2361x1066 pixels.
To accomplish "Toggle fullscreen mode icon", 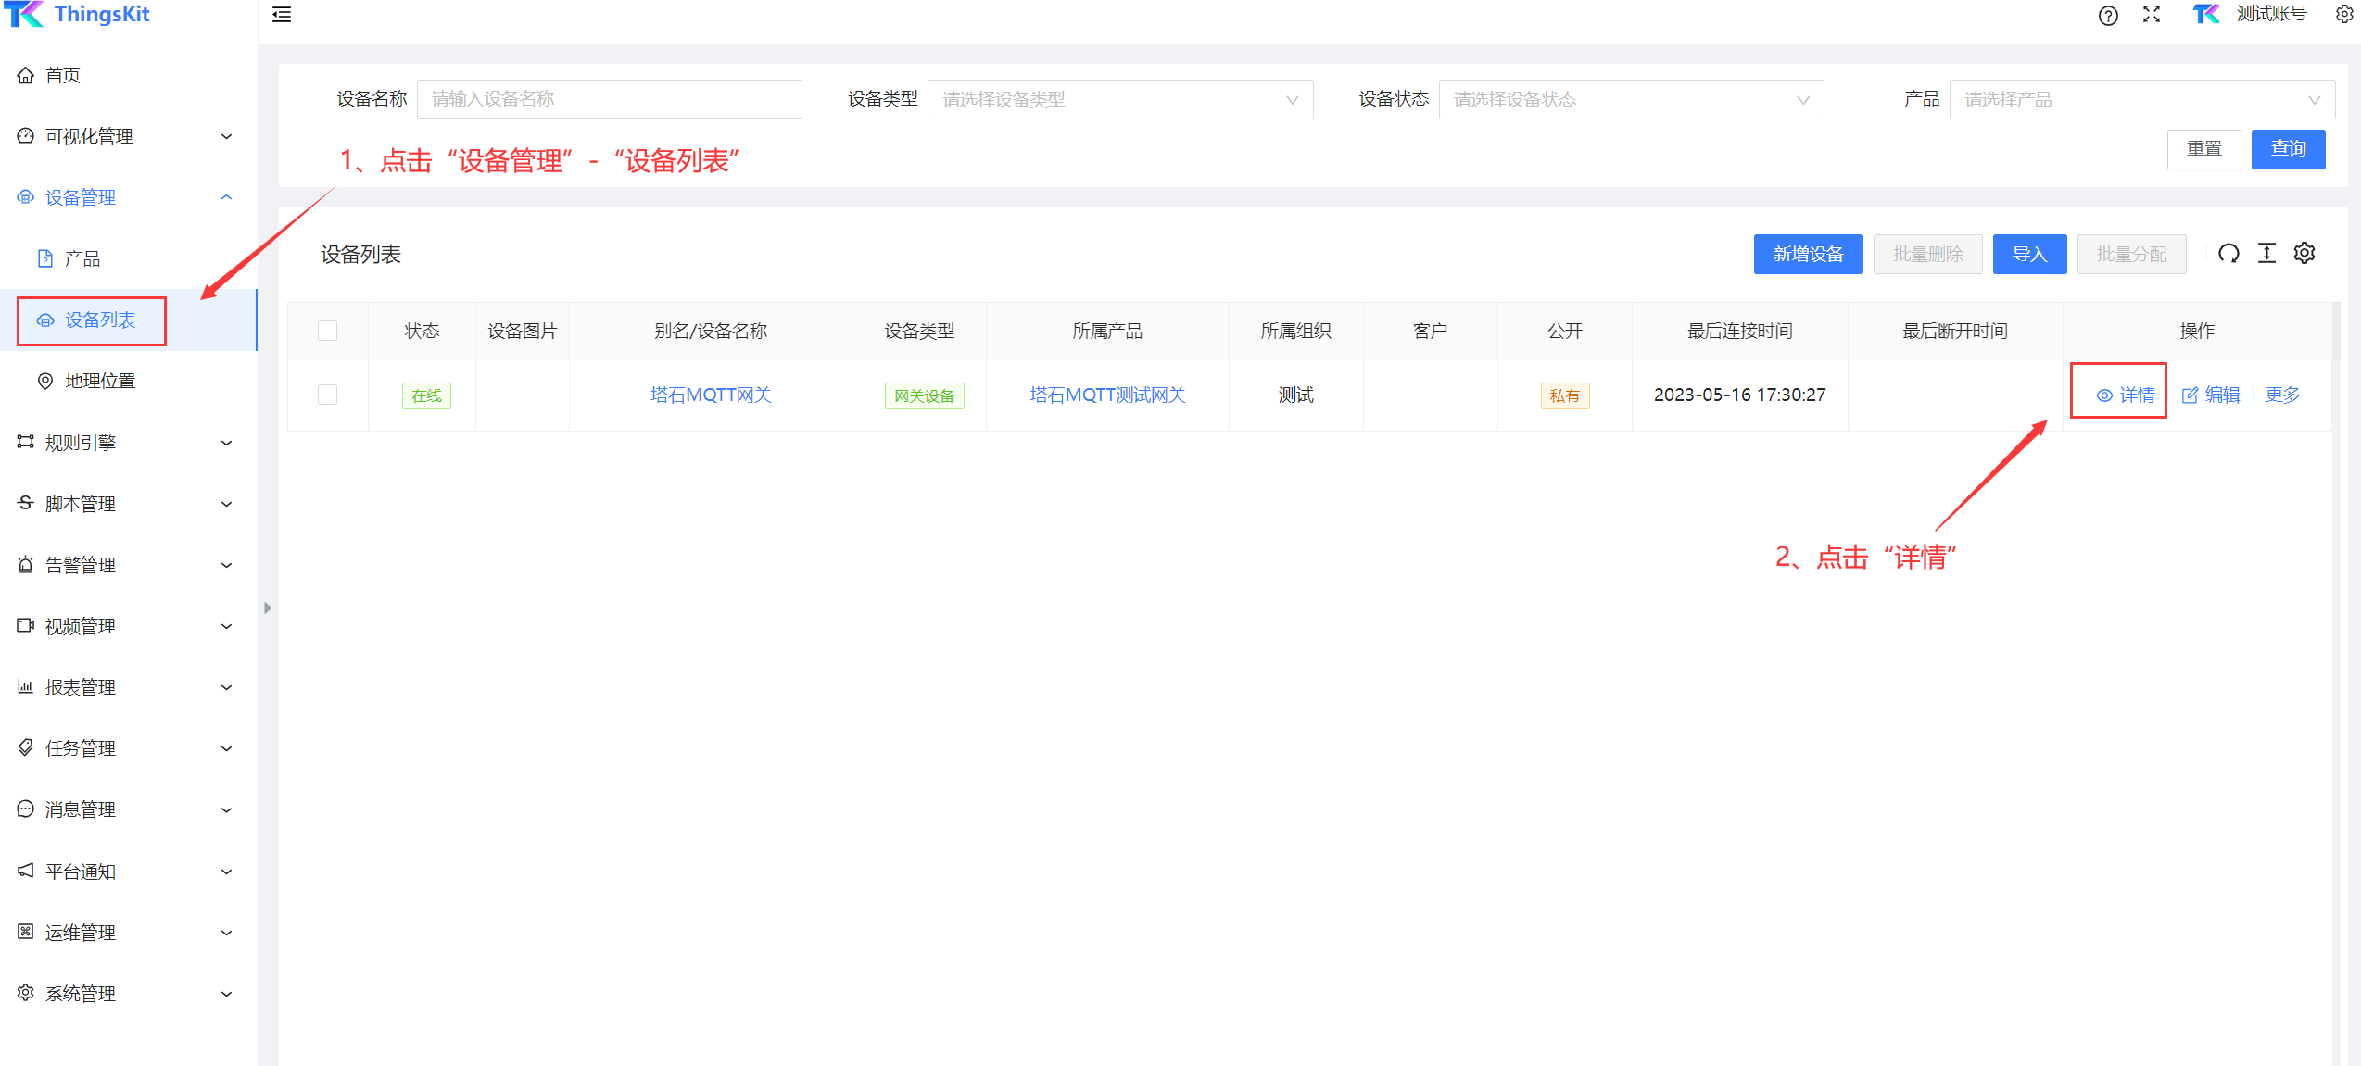I will tap(2152, 15).
